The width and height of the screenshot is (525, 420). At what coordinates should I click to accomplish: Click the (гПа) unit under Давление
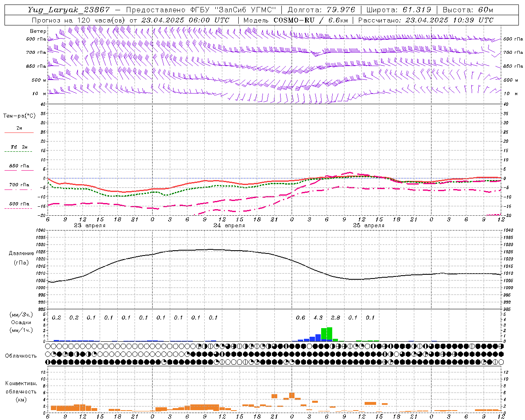click(x=21, y=262)
